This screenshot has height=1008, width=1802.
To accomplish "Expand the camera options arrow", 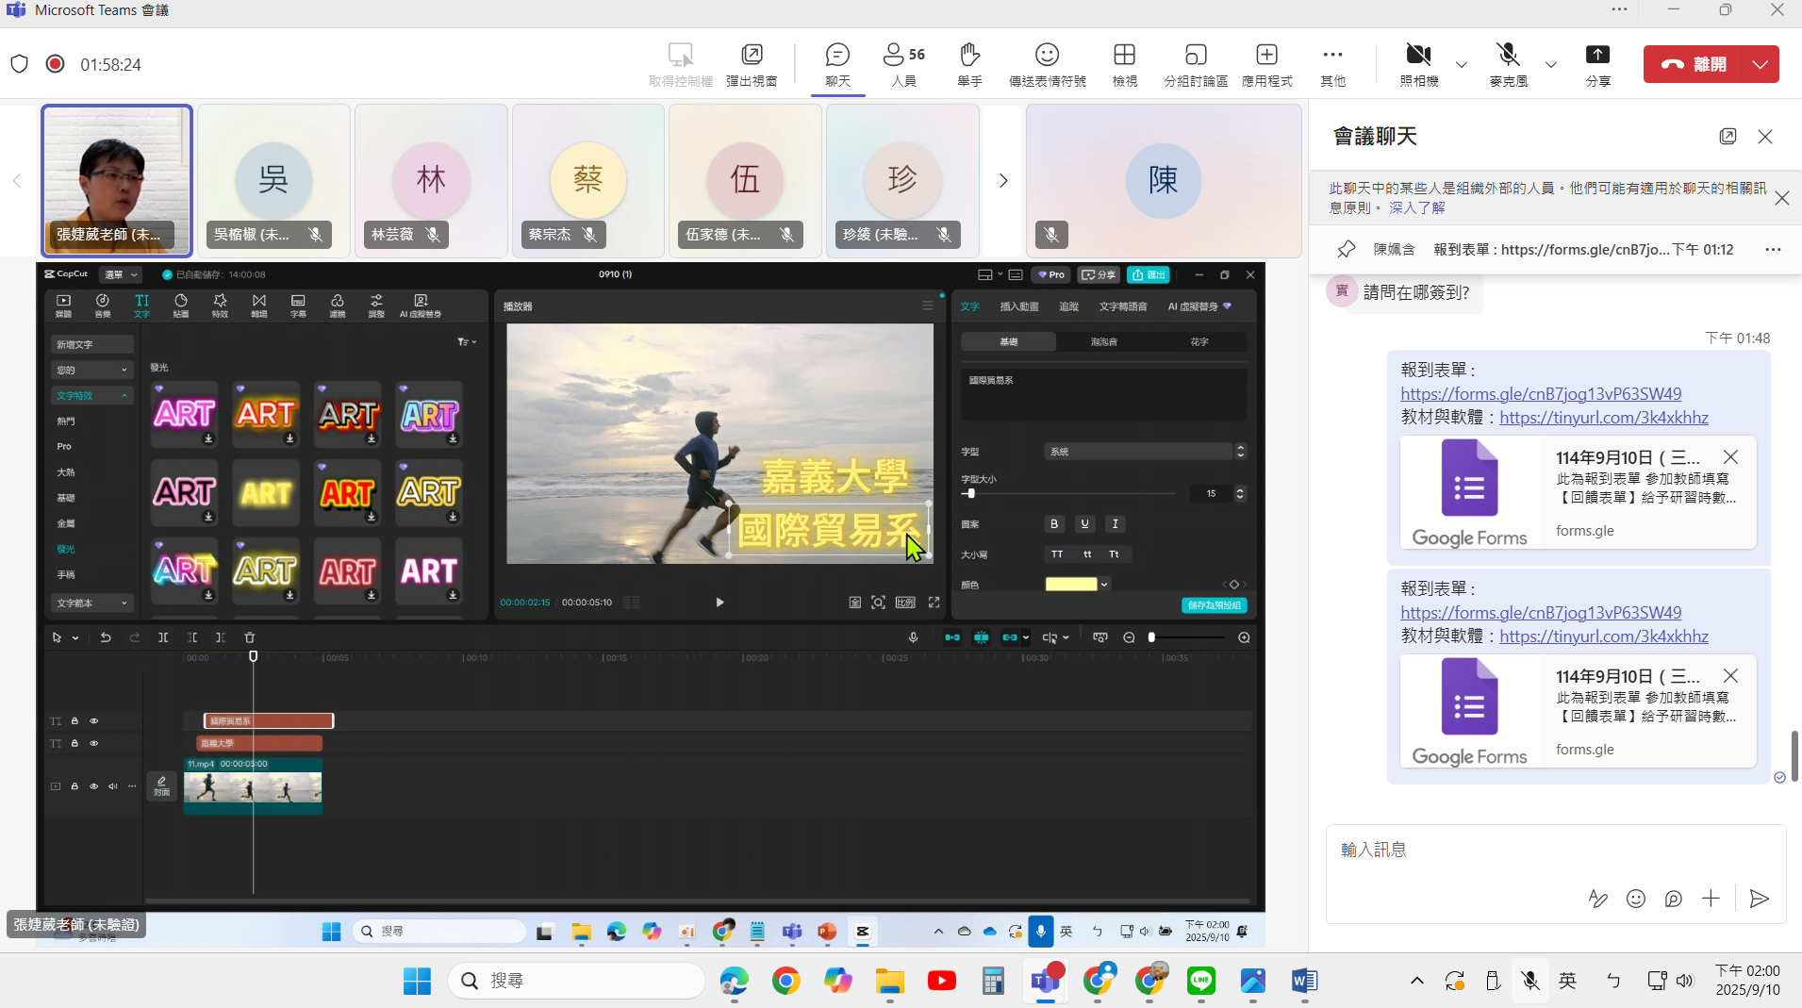I will (x=1462, y=65).
